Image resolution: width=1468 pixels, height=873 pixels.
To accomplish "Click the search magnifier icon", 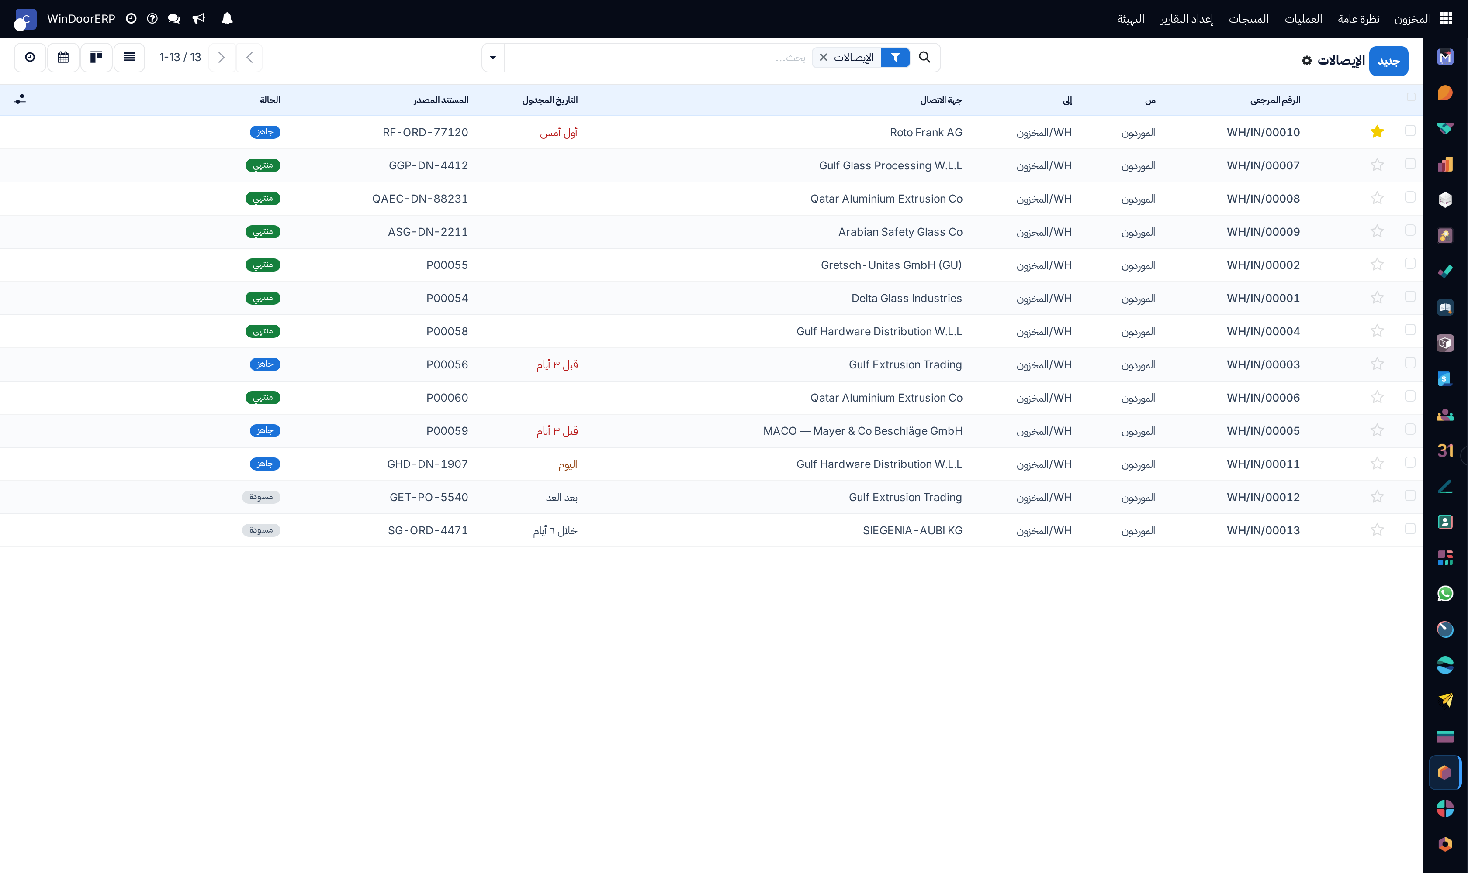I will [924, 57].
